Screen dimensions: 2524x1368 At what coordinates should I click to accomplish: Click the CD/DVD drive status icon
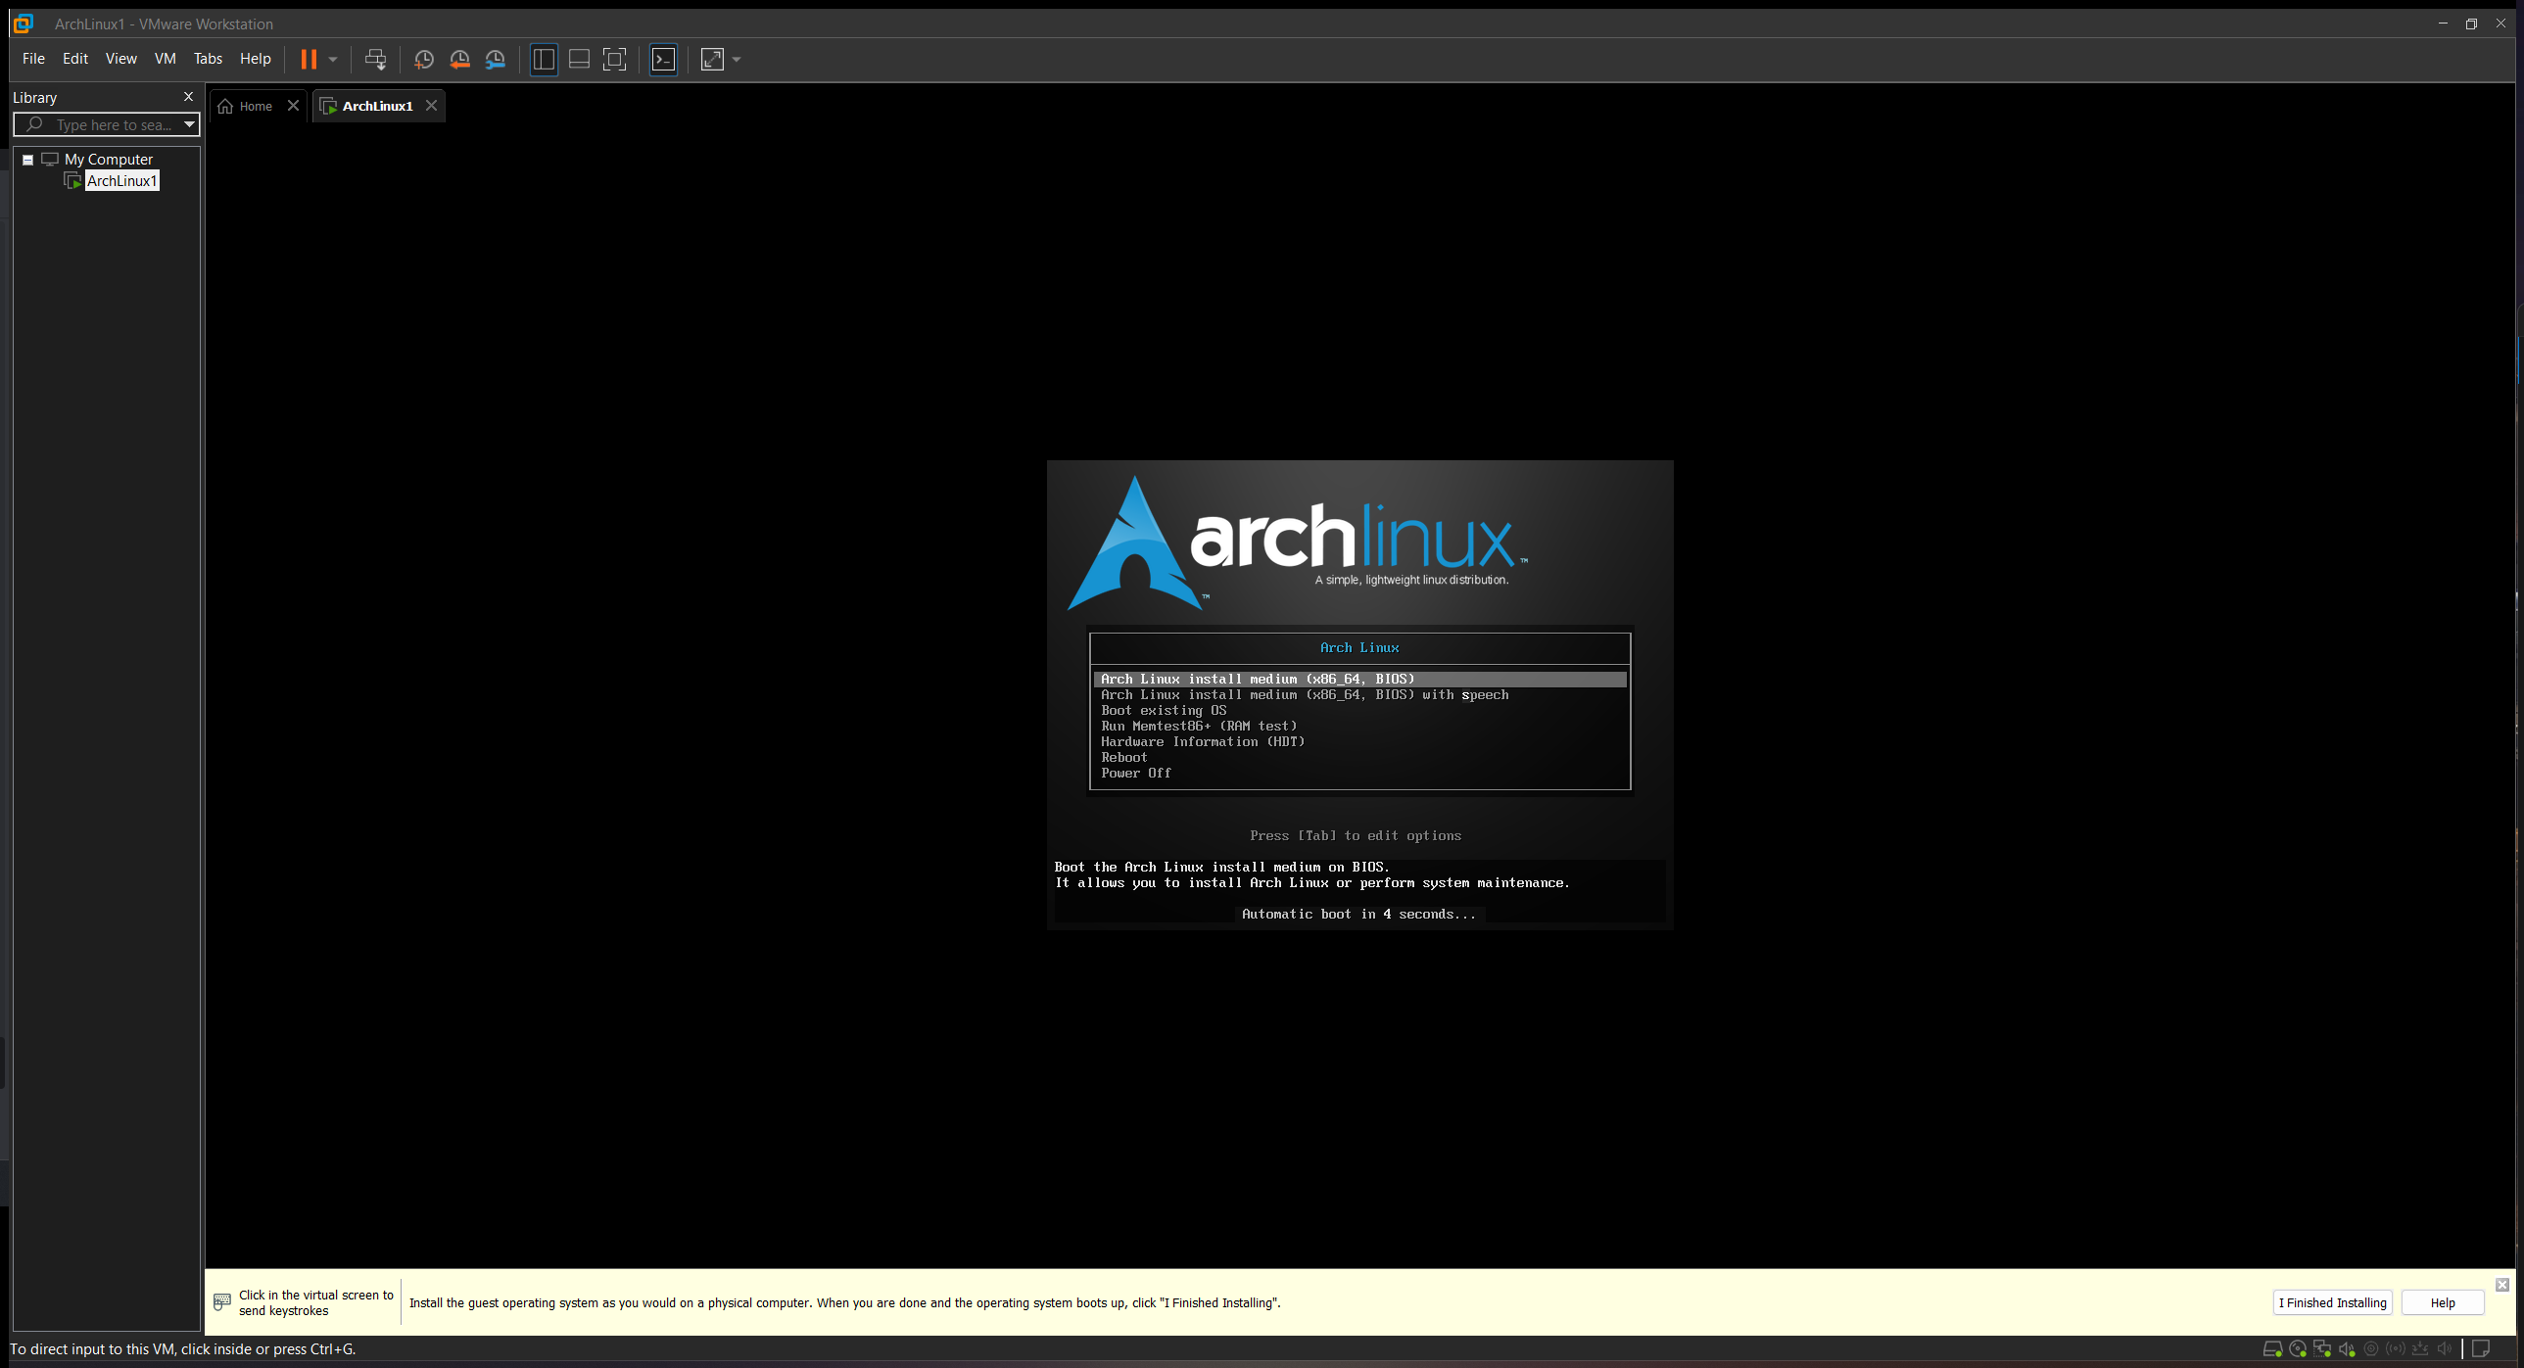(2298, 1349)
